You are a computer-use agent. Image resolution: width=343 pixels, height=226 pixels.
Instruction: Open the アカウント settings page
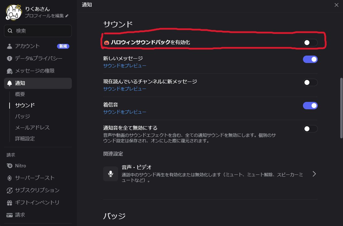point(38,46)
